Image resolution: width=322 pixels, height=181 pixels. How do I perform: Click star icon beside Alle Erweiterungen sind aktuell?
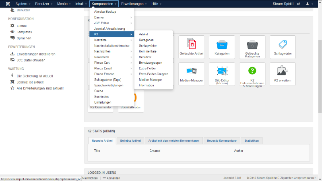pyautogui.click(x=12, y=88)
